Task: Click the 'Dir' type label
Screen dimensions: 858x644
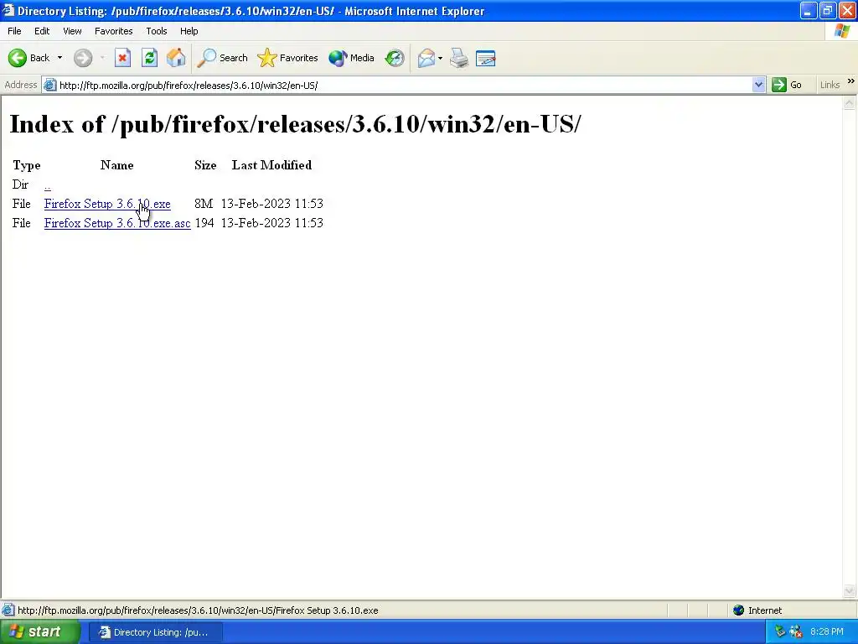Action: pos(20,184)
